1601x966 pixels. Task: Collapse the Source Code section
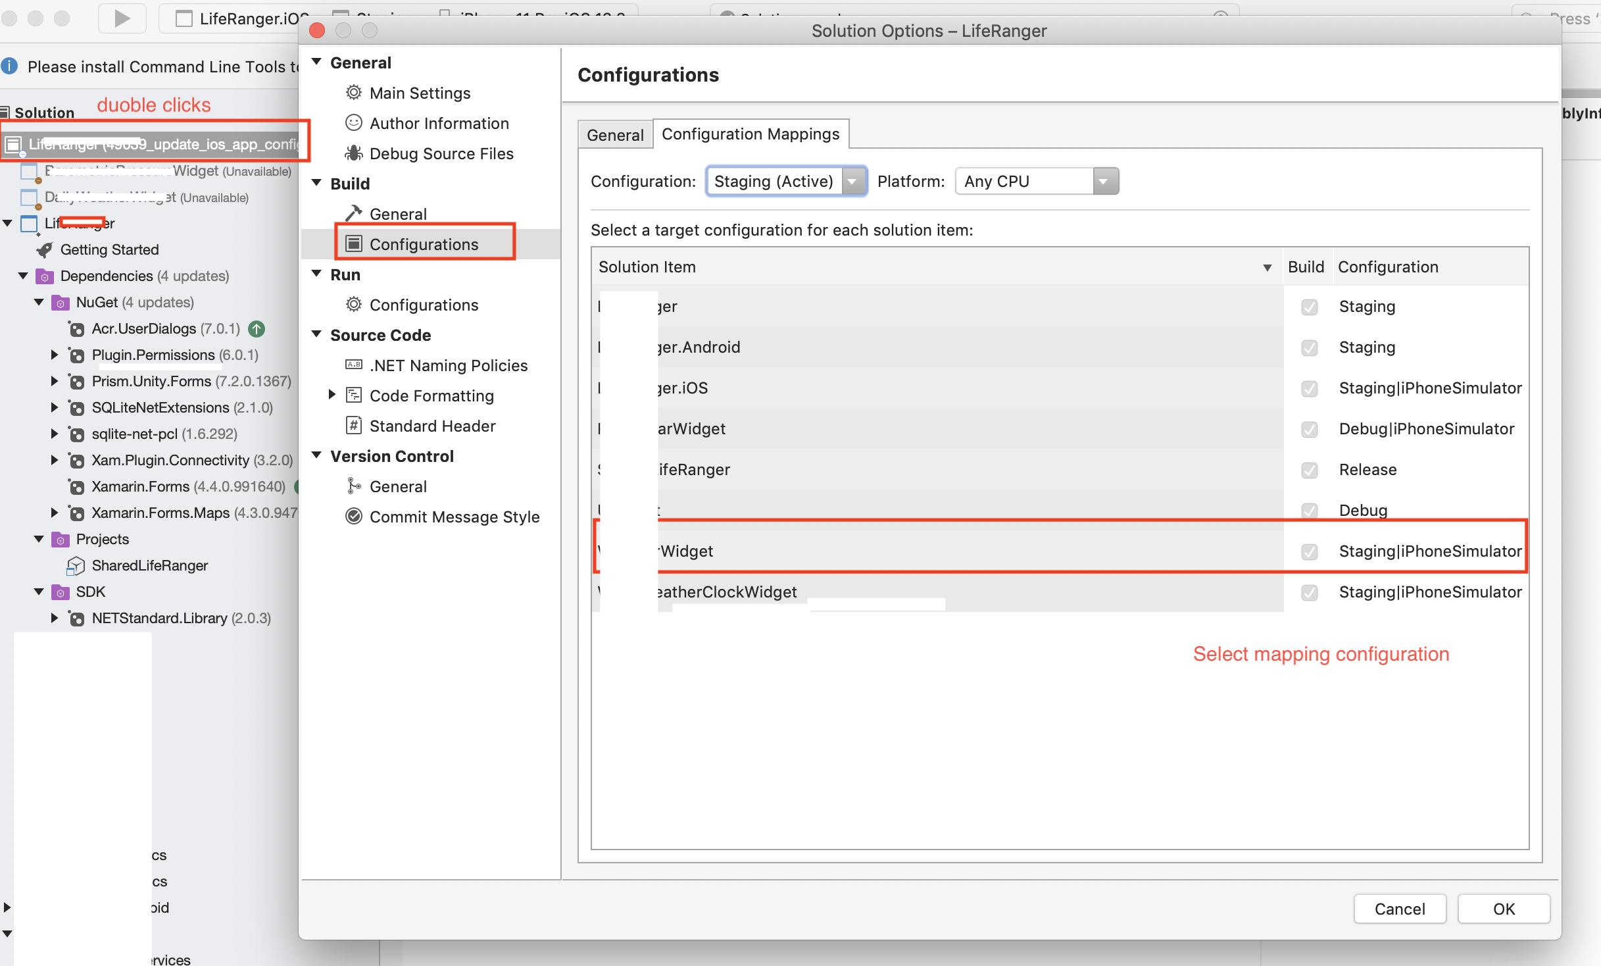click(317, 334)
